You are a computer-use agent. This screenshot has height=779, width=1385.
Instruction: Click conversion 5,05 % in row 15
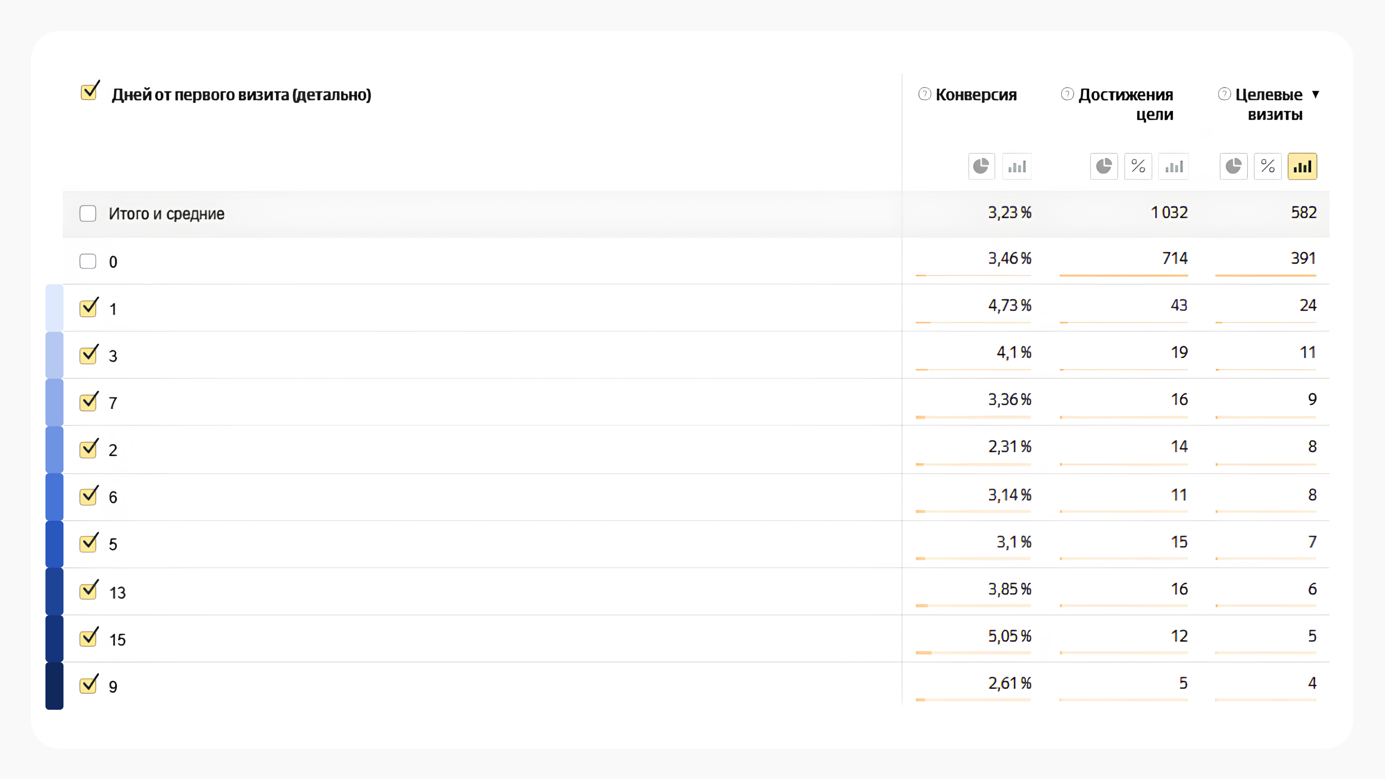[1010, 636]
